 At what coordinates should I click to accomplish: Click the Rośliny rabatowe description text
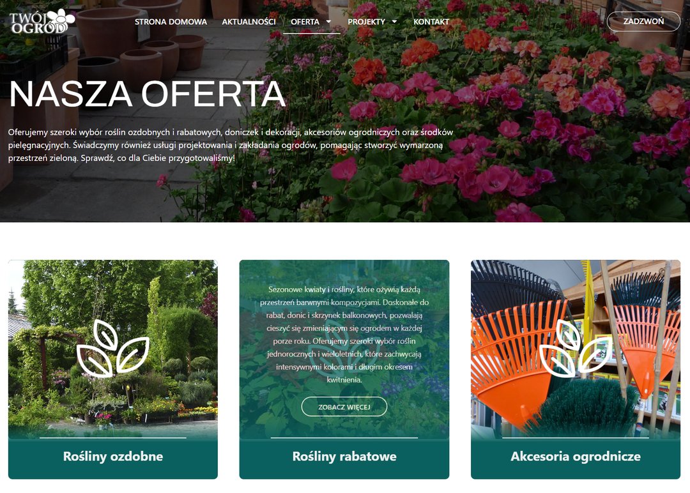coord(344,334)
